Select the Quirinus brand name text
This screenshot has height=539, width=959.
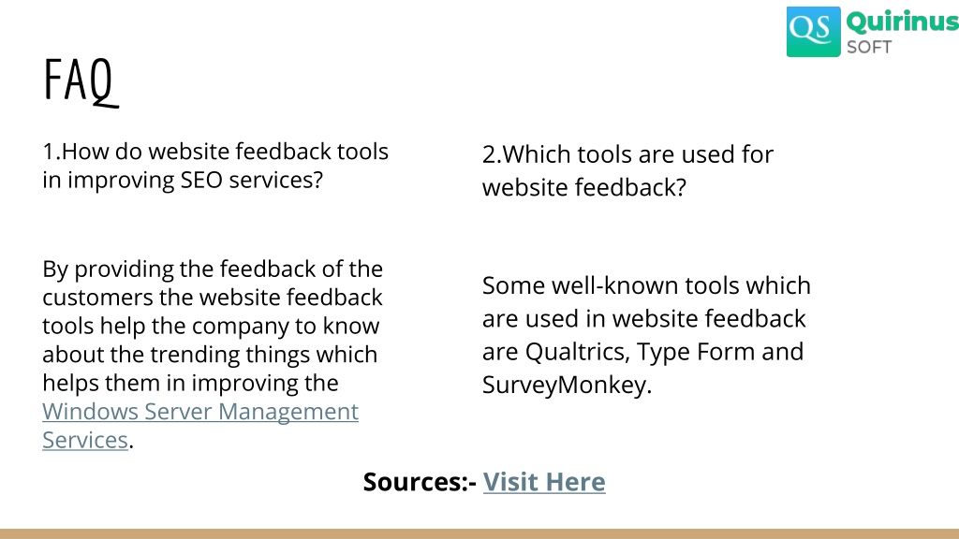903,22
